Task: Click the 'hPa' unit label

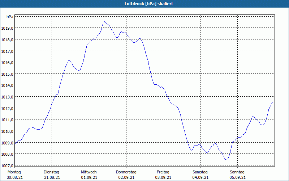Action: pyautogui.click(x=10, y=17)
